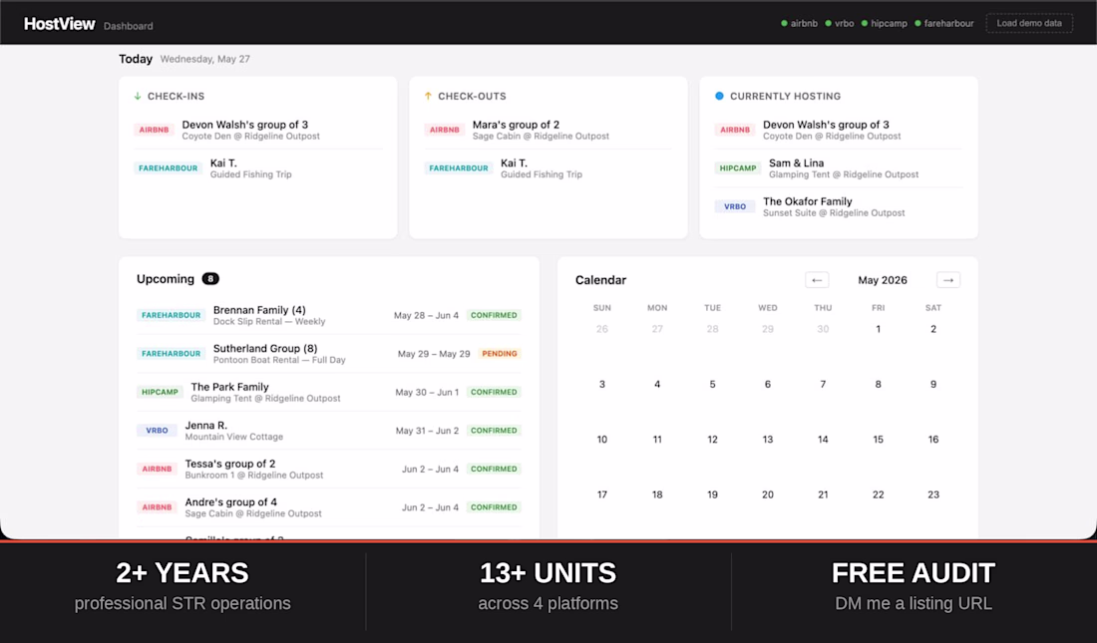Viewport: 1097px width, 643px height.
Task: Go to next month in Calendar
Action: tap(948, 280)
